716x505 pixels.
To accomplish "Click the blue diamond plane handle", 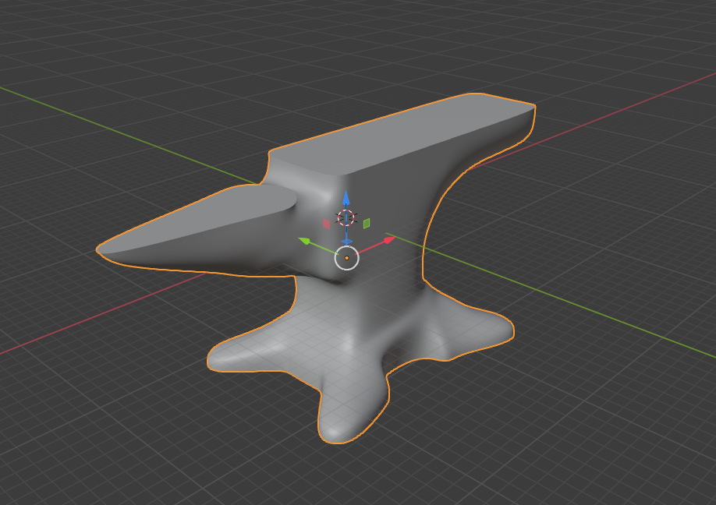I will (x=347, y=242).
